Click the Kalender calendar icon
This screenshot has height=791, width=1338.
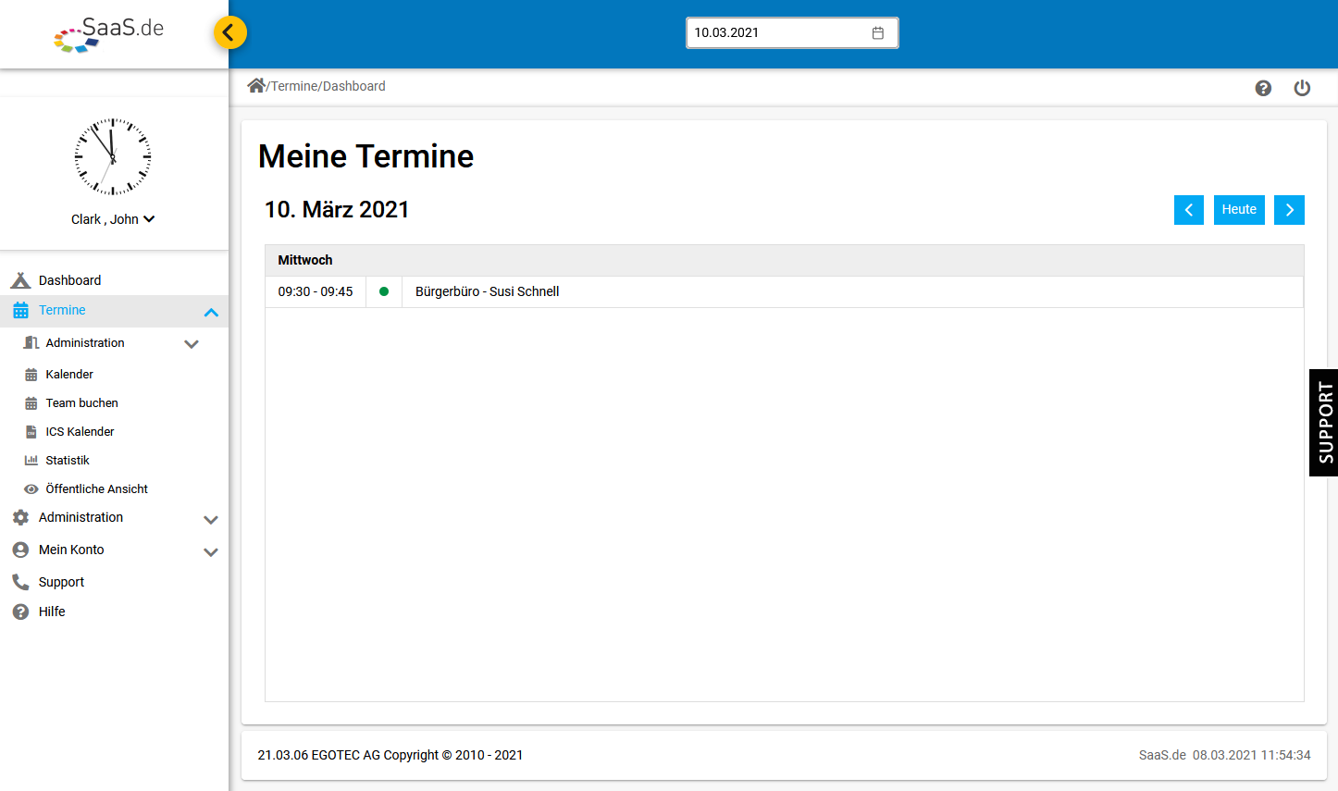tap(31, 375)
